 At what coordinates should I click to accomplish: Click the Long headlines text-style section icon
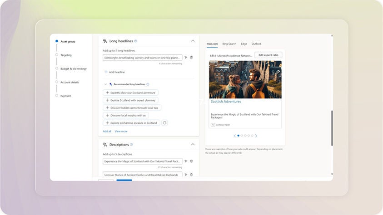(x=105, y=41)
